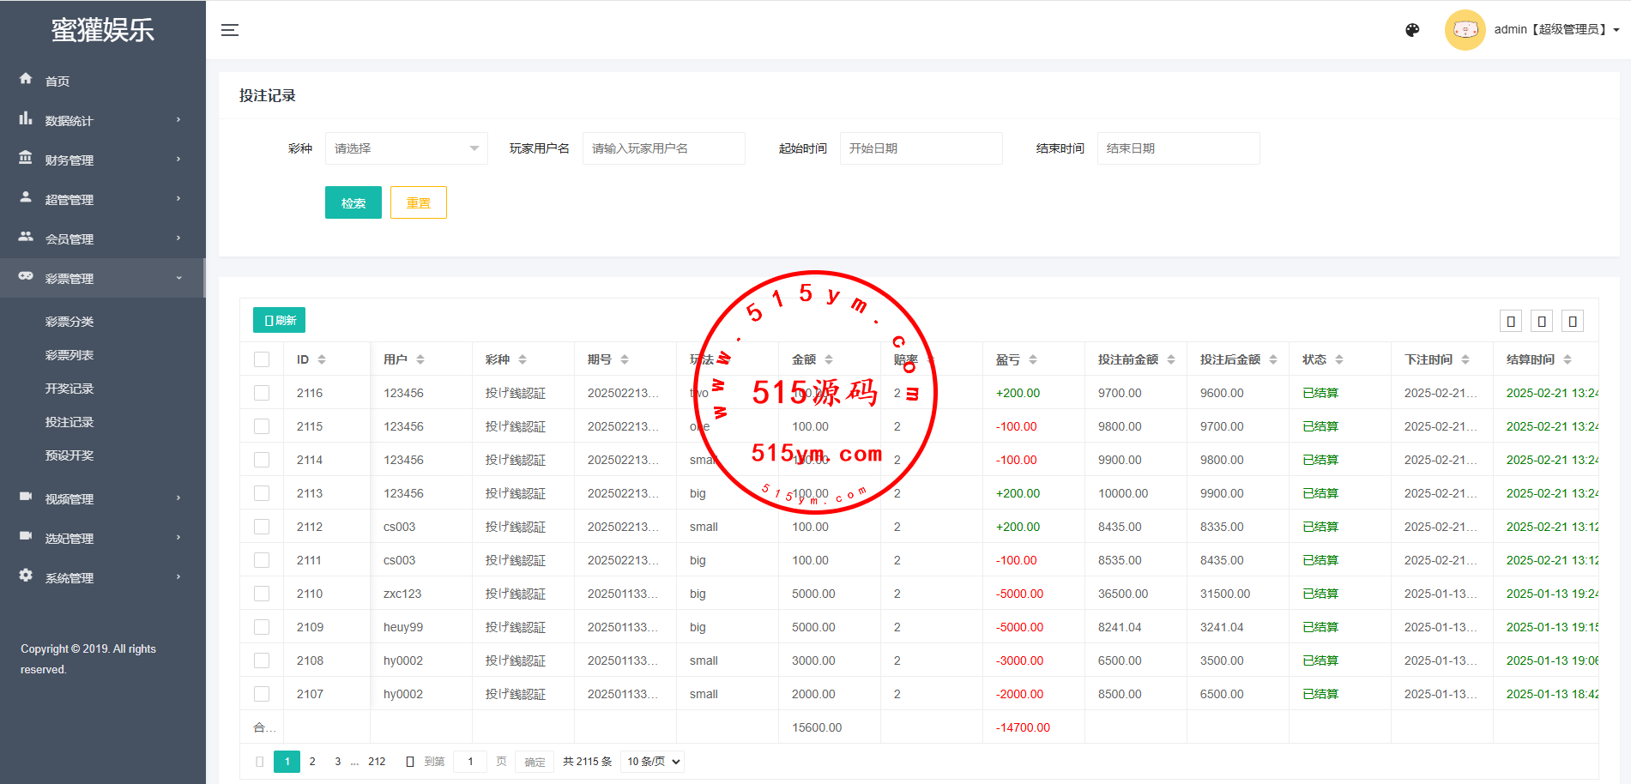Image resolution: width=1631 pixels, height=784 pixels.
Task: Open the 10 条/页 page size dropdown
Action: 653,762
